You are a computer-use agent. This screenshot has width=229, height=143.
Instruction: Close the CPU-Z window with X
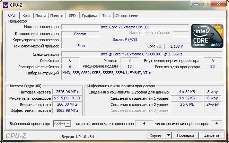pos(218,4)
